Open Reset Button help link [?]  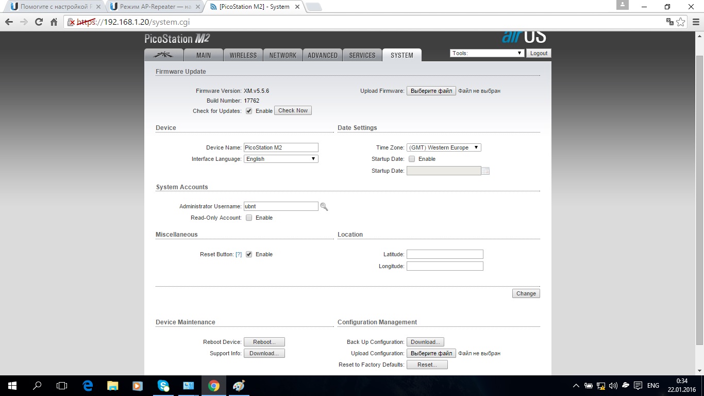[239, 254]
